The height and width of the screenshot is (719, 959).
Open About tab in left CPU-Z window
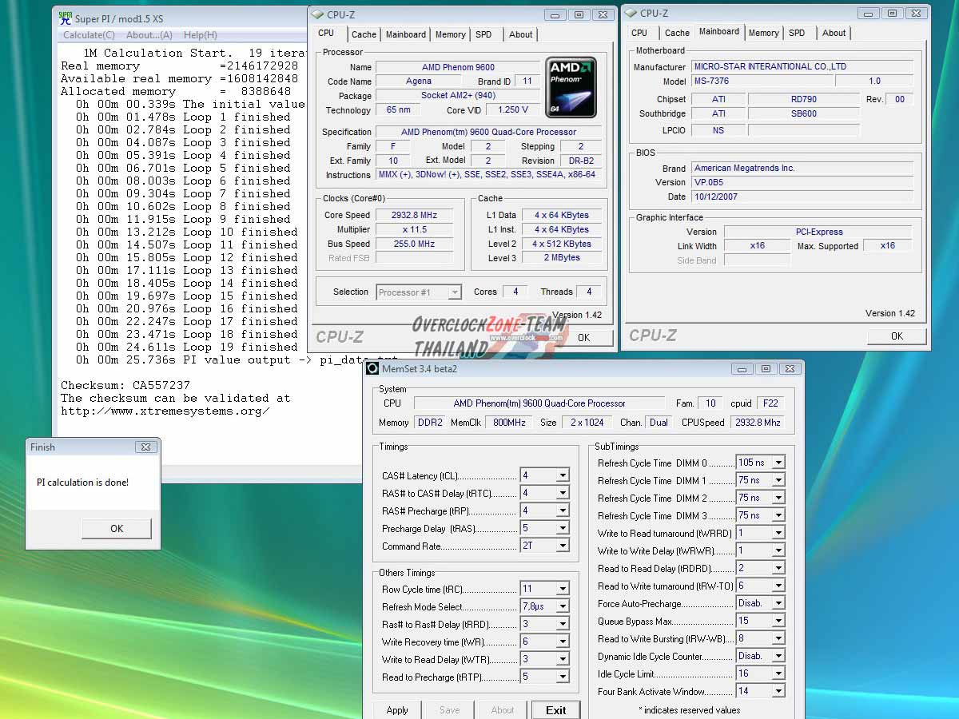click(x=521, y=34)
